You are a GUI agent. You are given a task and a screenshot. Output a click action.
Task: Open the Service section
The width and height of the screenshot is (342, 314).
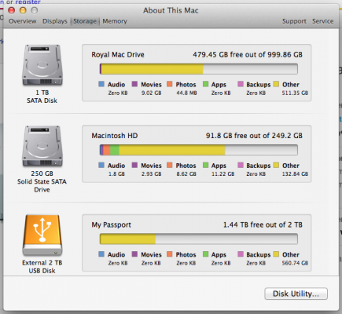(x=322, y=21)
